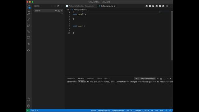Toggle the Match Case search option

(56, 11)
